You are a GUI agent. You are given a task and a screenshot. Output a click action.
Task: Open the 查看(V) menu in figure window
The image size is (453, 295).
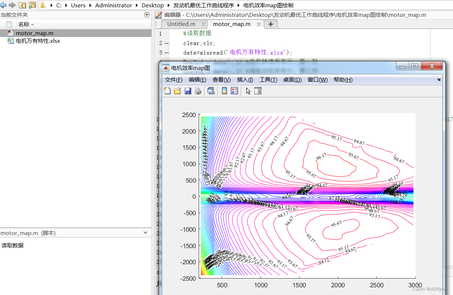pyautogui.click(x=222, y=80)
